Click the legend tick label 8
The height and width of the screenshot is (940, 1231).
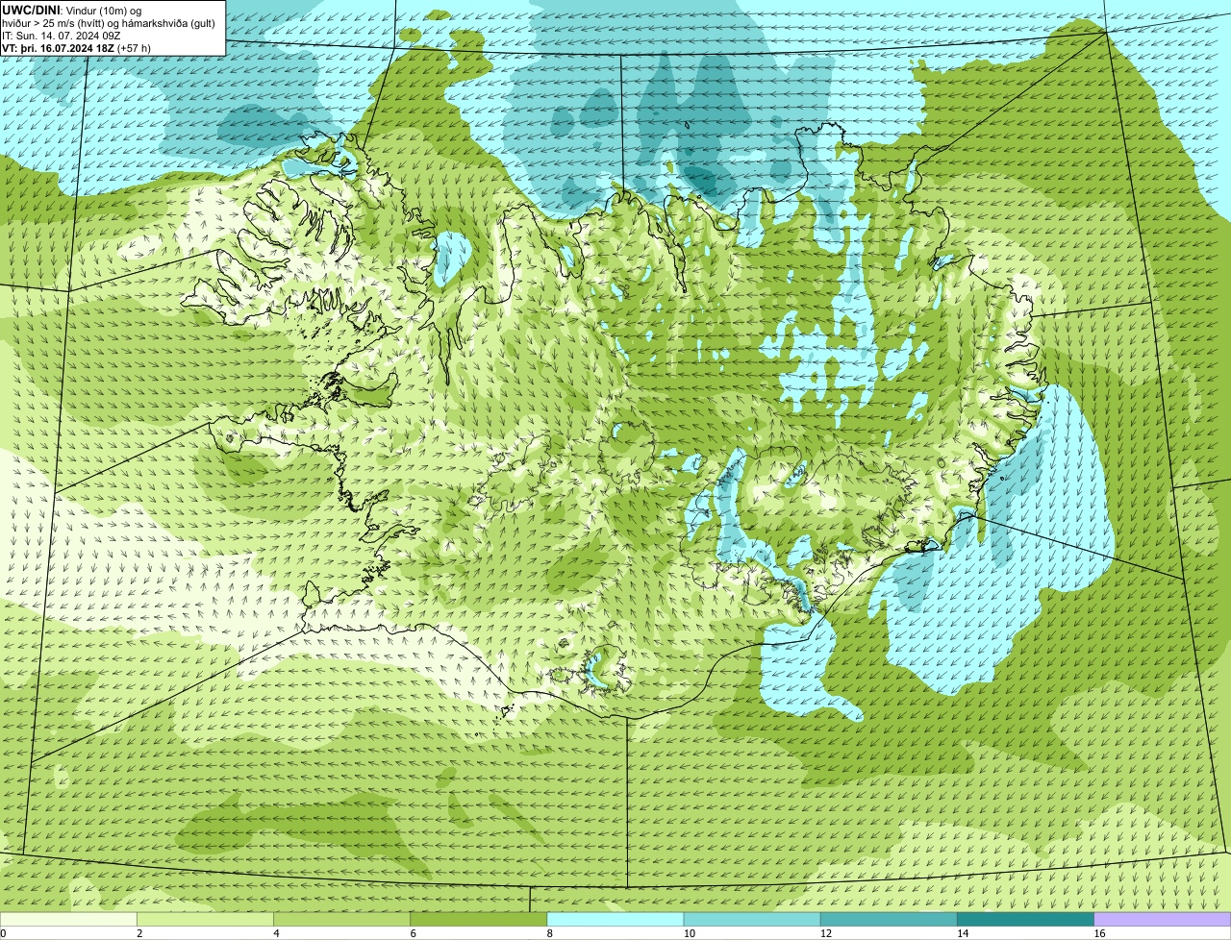point(550,933)
